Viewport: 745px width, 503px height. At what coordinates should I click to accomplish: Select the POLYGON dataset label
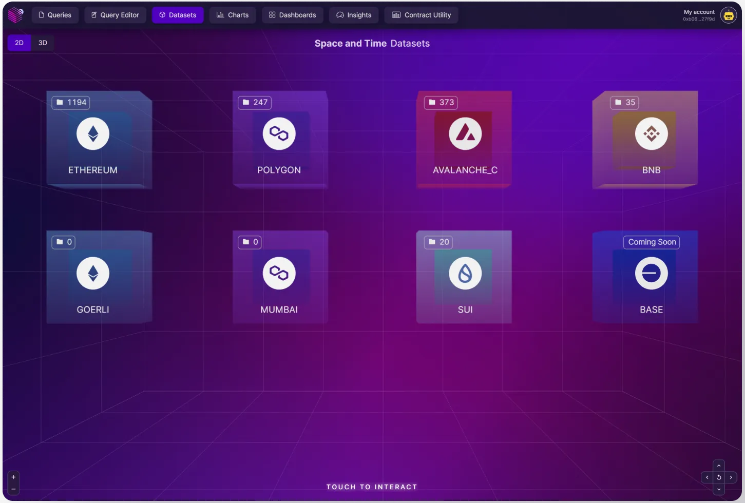click(x=279, y=170)
